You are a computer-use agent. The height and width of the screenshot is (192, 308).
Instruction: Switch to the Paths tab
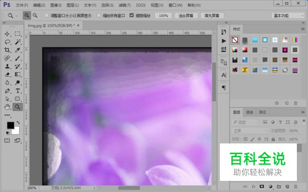click(x=263, y=112)
